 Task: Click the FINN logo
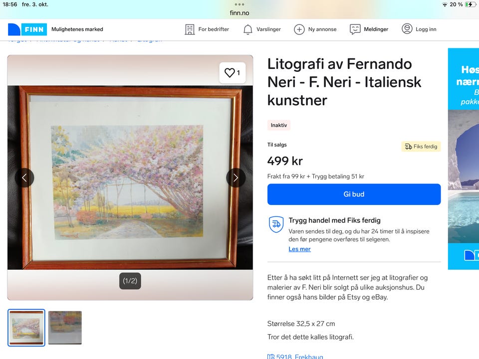[x=27, y=29]
